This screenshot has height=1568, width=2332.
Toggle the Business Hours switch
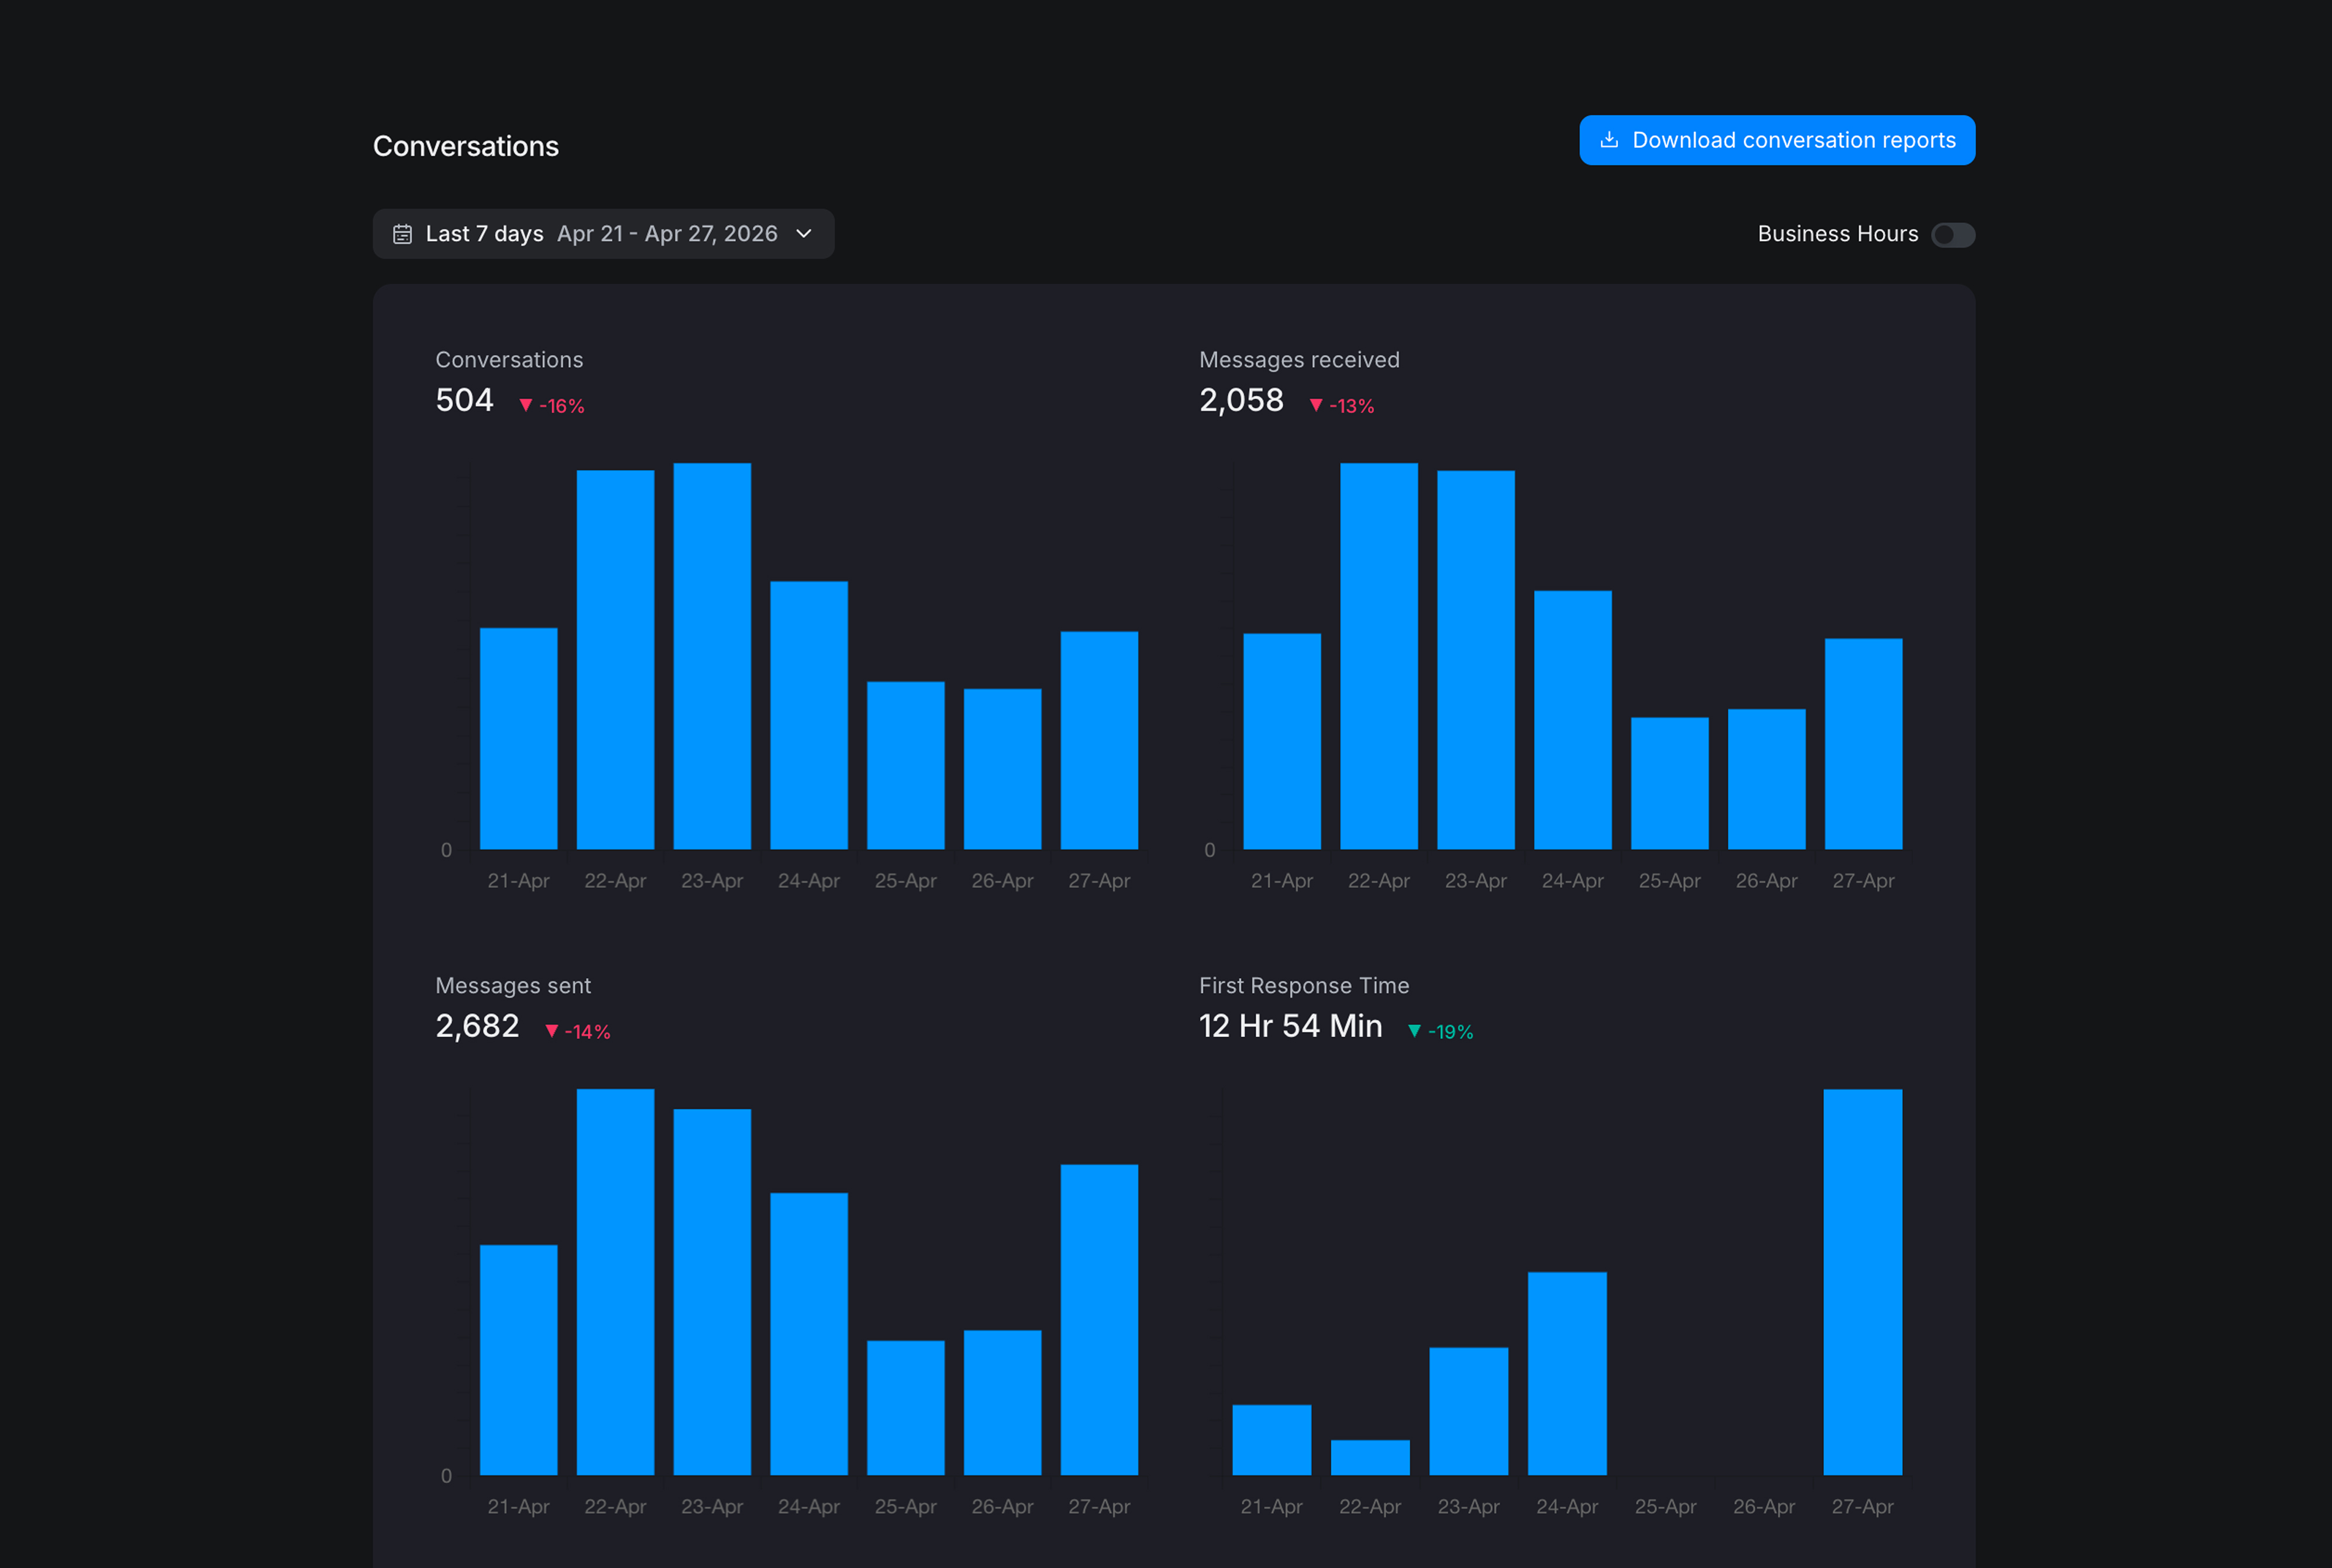(1953, 235)
